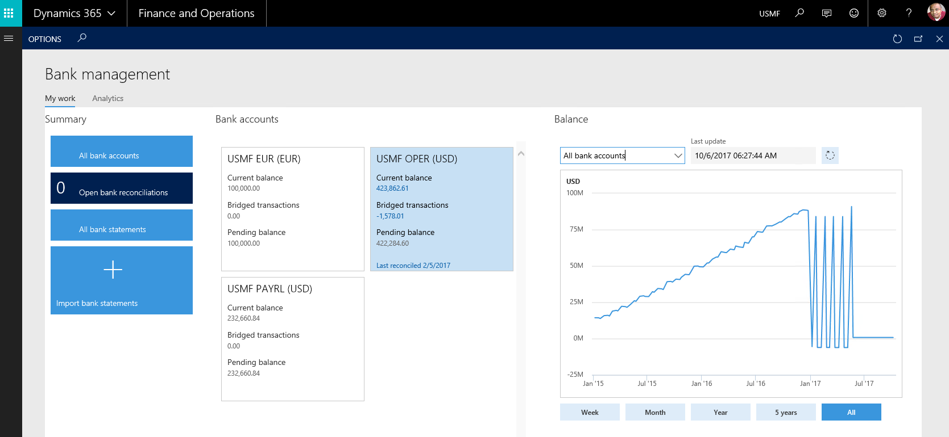Viewport: 949px width, 437px height.
Task: Set chart range to Year
Action: click(x=720, y=412)
